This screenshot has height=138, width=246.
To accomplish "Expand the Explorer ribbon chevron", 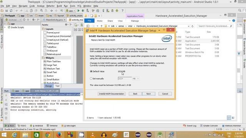I will click(x=230, y=21).
